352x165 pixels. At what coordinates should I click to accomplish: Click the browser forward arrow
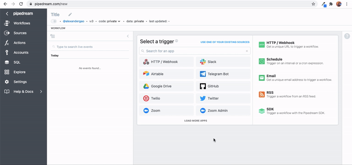13,4
